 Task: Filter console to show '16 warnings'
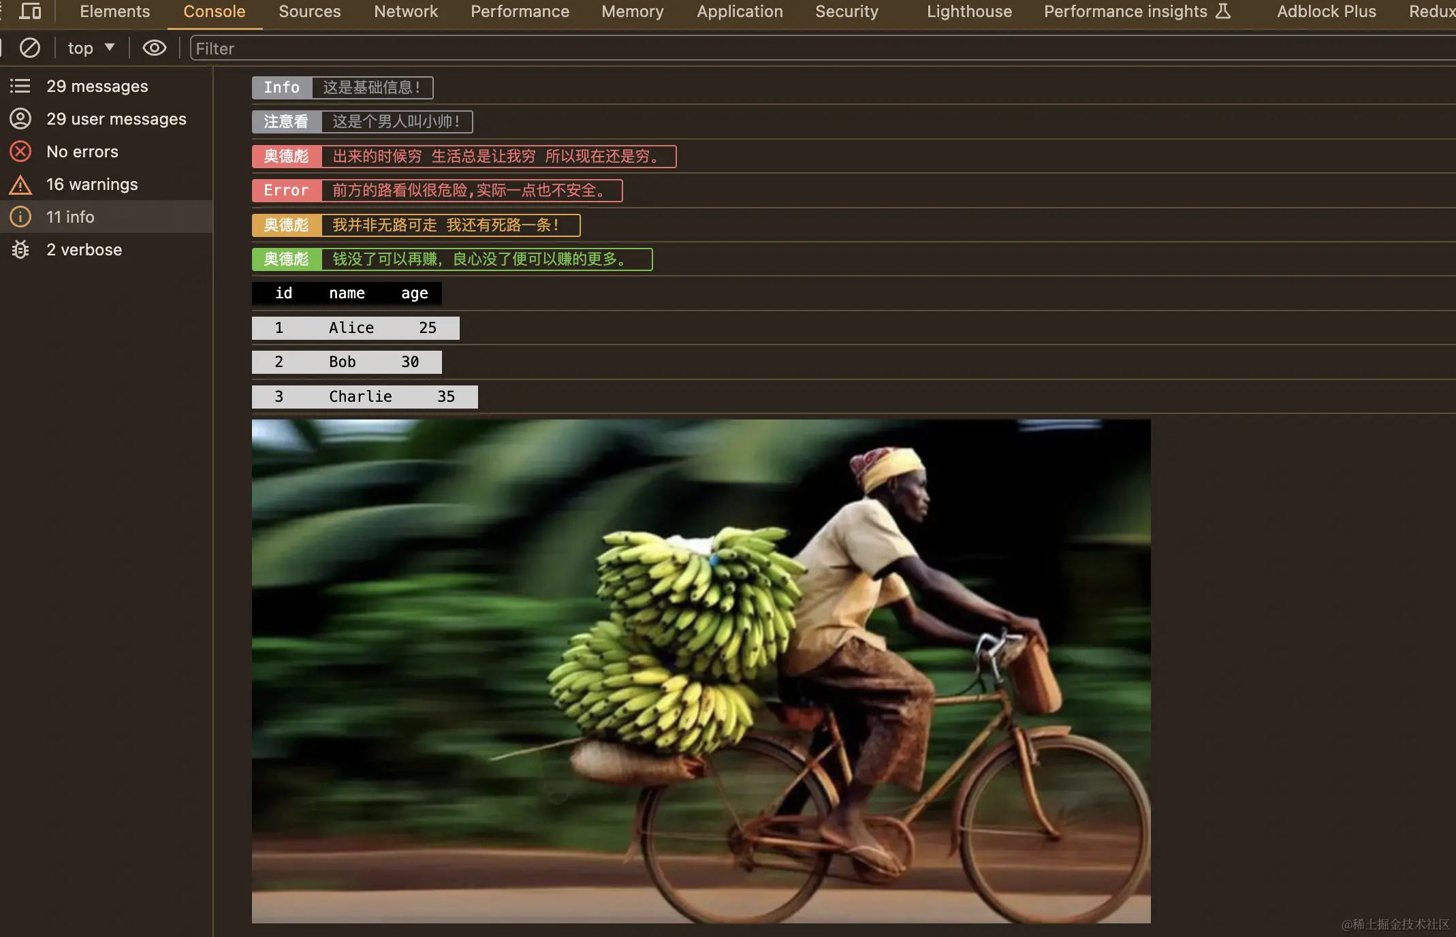coord(92,184)
